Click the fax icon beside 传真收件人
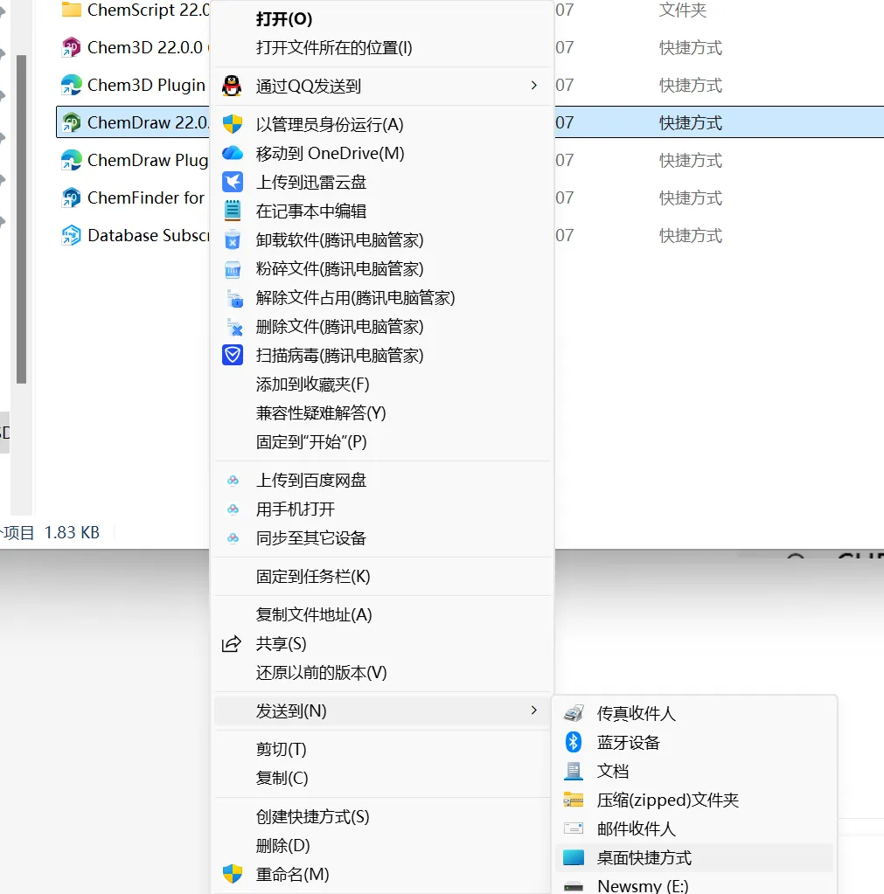 click(574, 713)
